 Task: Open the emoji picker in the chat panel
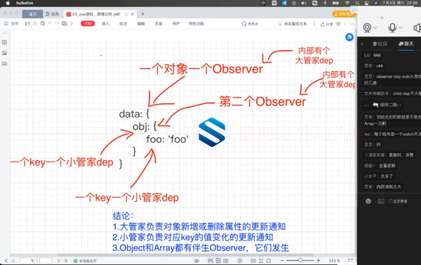pyautogui.click(x=368, y=201)
